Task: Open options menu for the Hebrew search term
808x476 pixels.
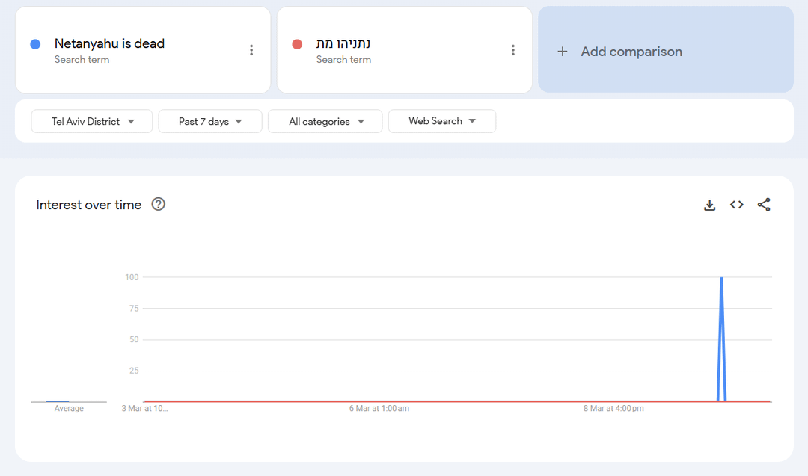Action: click(513, 50)
